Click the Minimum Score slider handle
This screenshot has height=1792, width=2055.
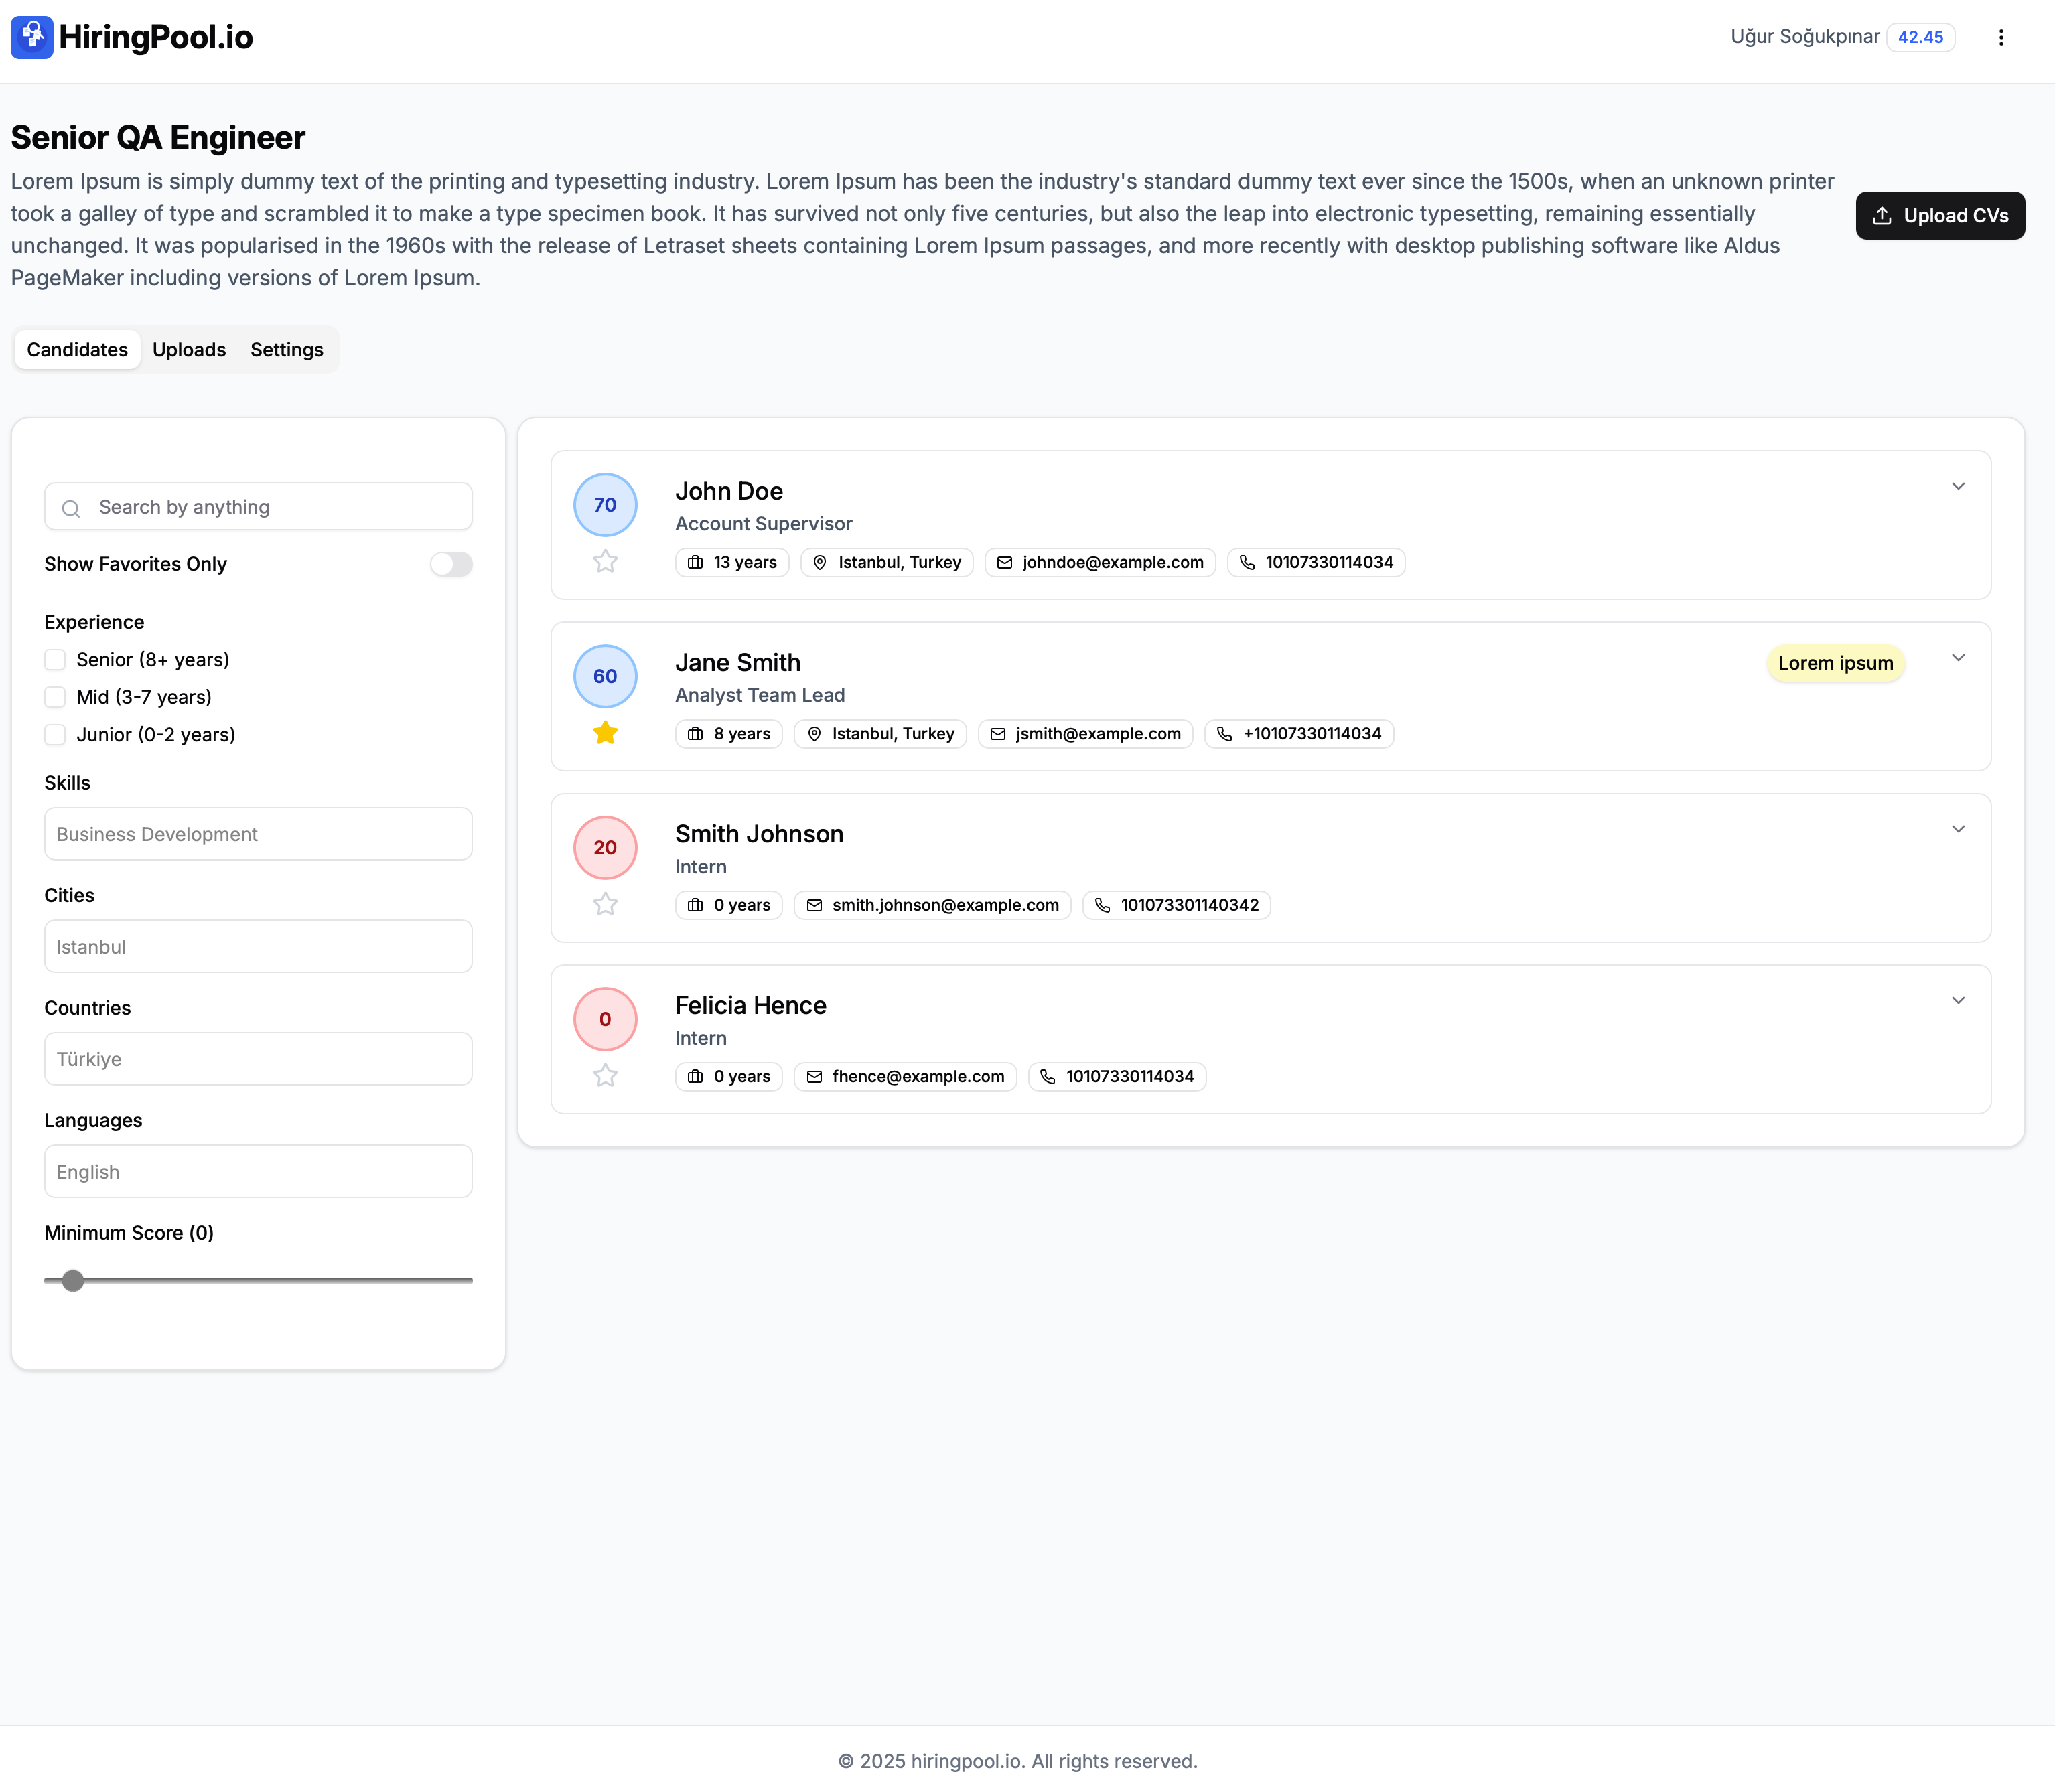tap(72, 1280)
